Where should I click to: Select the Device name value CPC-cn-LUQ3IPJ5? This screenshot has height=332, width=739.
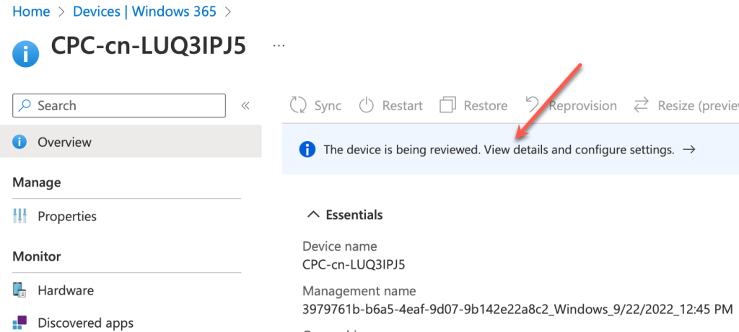[x=354, y=265]
